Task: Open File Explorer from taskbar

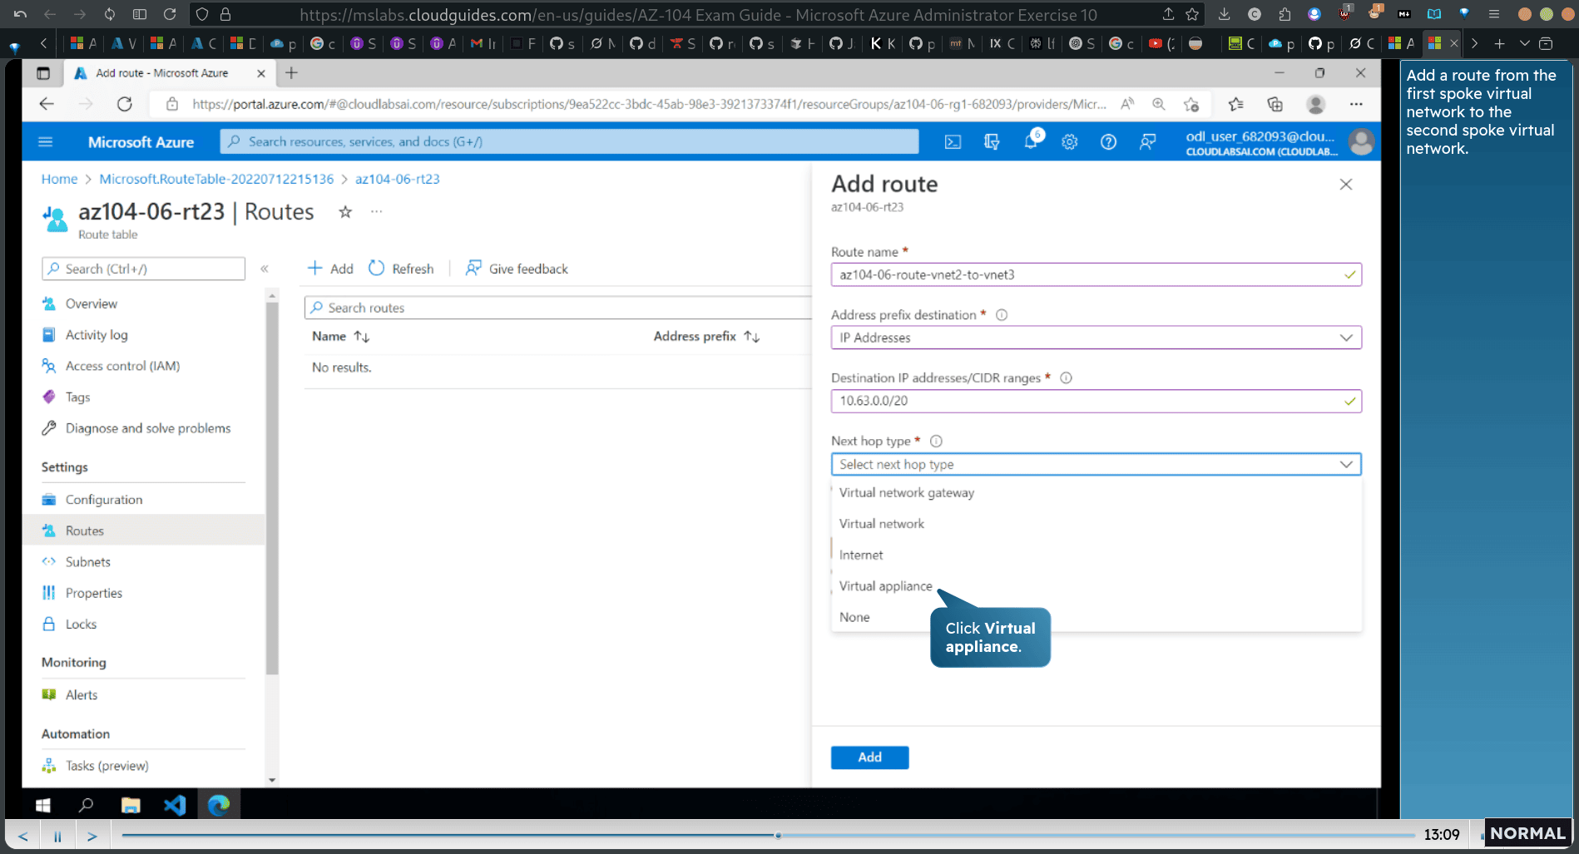Action: click(131, 805)
